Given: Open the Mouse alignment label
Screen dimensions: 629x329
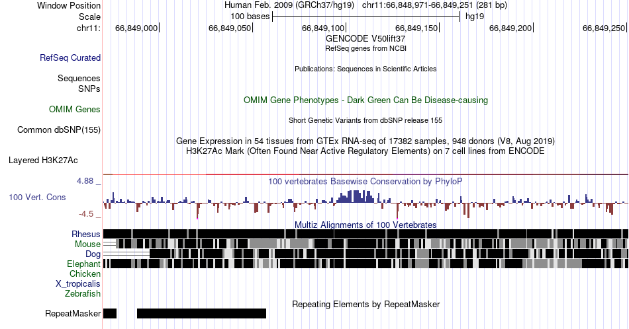Looking at the screenshot, I should [87, 244].
